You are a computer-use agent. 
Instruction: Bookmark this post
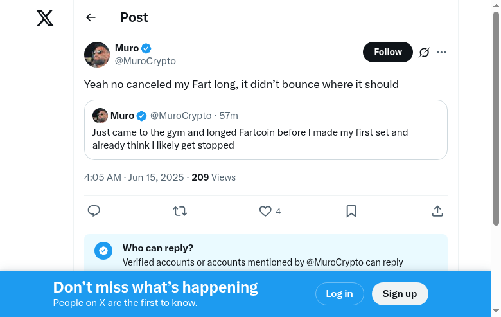click(351, 211)
